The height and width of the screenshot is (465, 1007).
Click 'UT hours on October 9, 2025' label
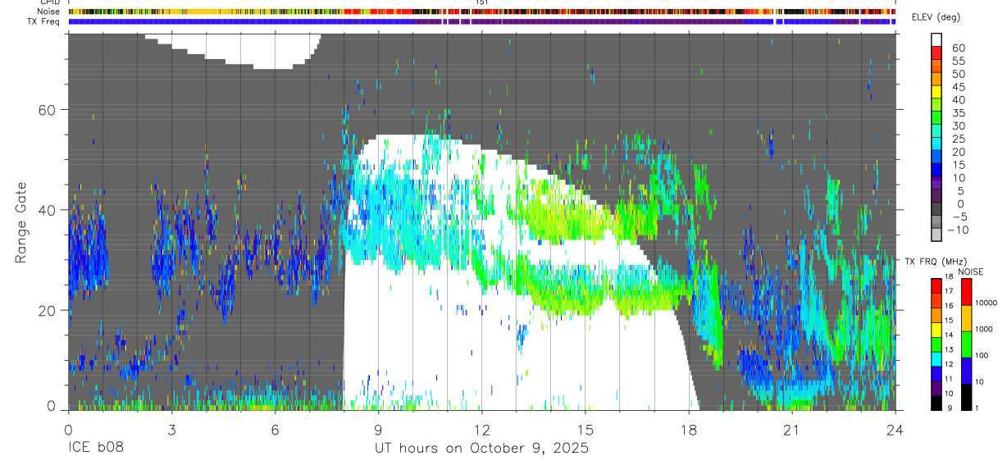(x=481, y=449)
